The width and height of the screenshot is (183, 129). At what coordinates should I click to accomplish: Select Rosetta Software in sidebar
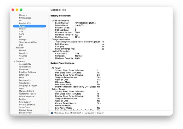(27, 105)
